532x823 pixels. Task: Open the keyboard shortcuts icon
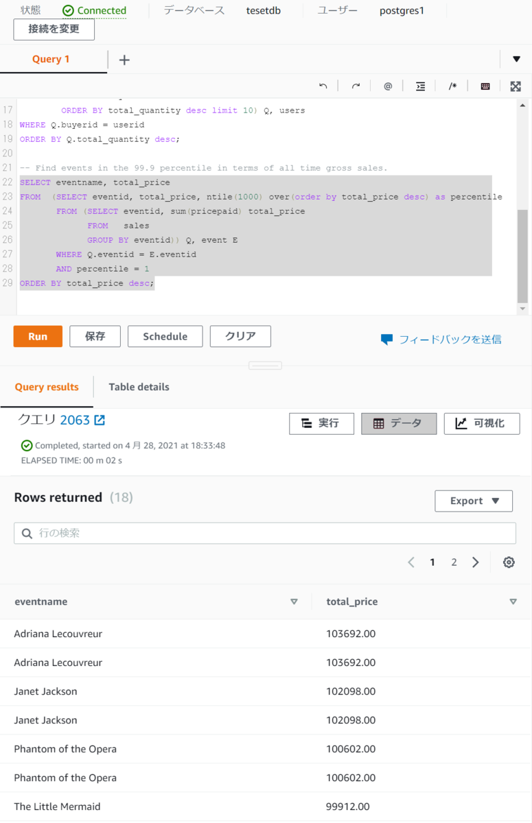[485, 86]
